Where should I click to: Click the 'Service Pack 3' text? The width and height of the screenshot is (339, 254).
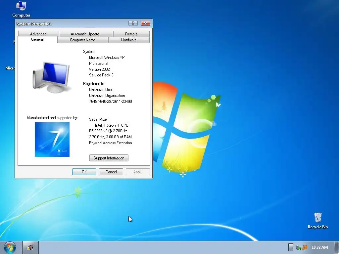click(101, 75)
